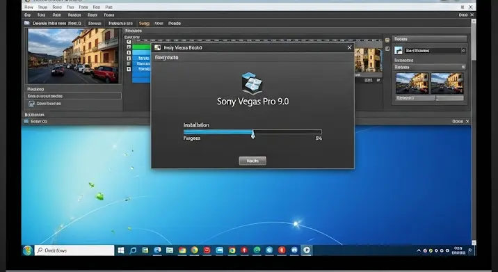Click the progress bar marker handle
The image size is (498, 272).
pos(253,135)
